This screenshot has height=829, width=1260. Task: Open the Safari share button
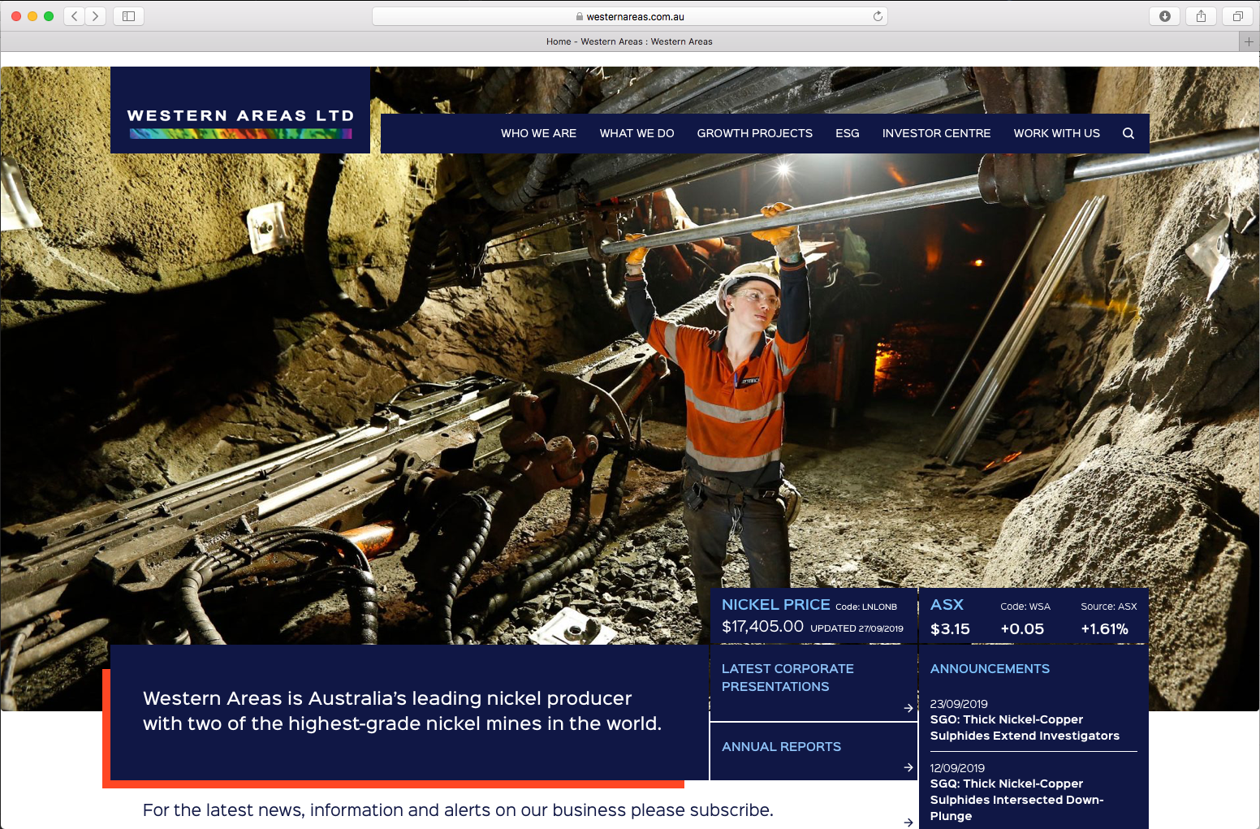coord(1201,16)
